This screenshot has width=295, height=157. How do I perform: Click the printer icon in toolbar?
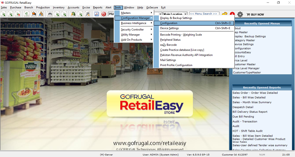point(50,14)
